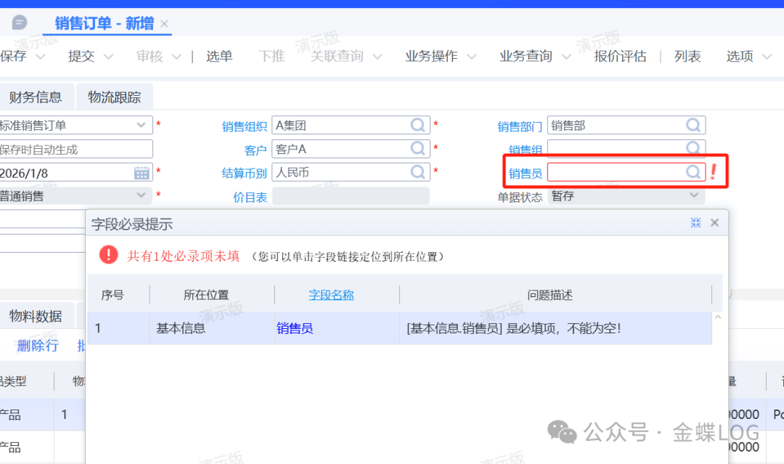The image size is (784, 464).
Task: Switch to the 财务信息 tab
Action: coord(36,97)
